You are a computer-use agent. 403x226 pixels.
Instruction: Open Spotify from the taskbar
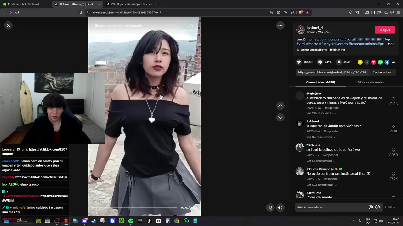coord(131,221)
